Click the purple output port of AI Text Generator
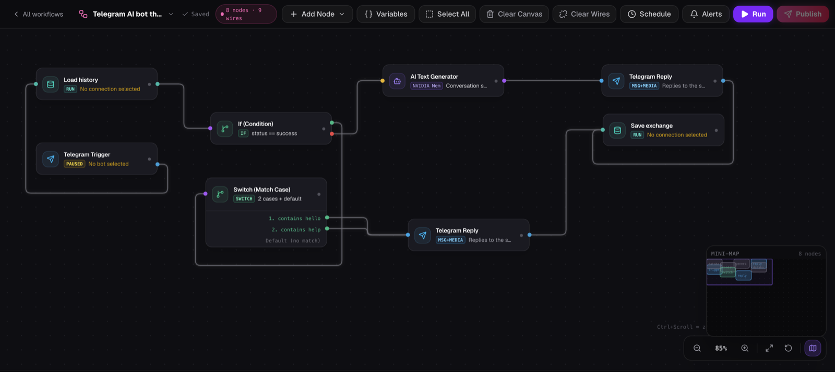 pos(504,81)
